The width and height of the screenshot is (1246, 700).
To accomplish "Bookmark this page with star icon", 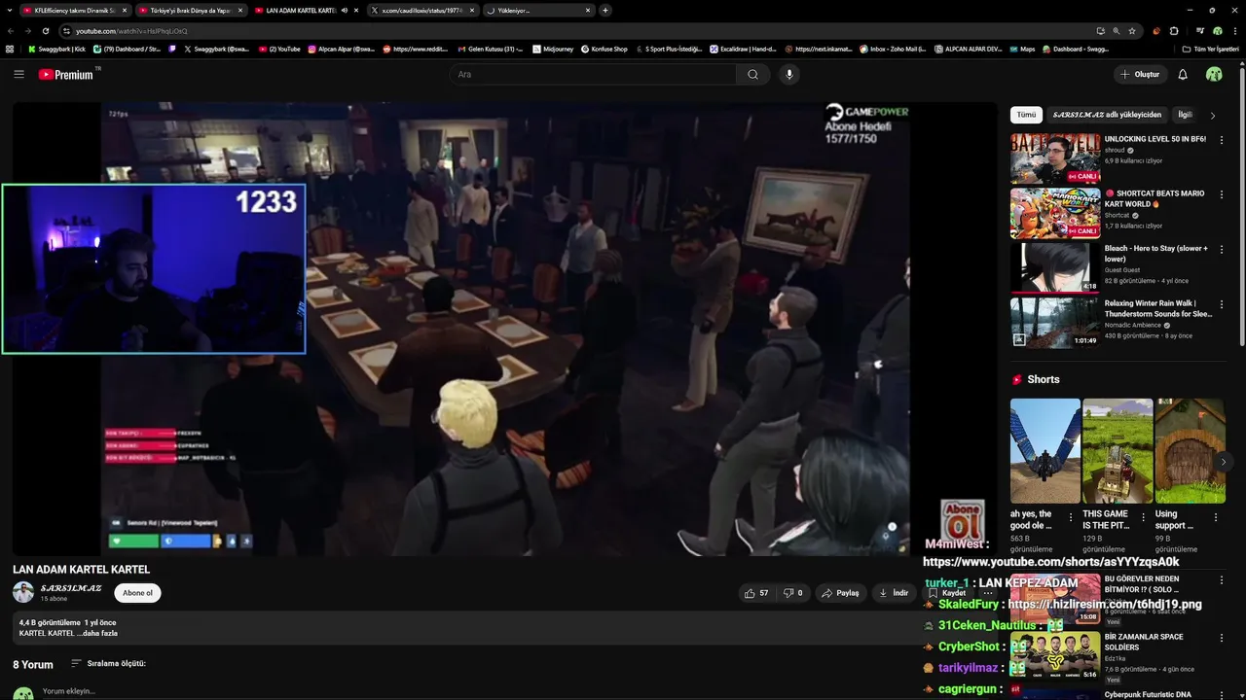I will (x=1131, y=30).
